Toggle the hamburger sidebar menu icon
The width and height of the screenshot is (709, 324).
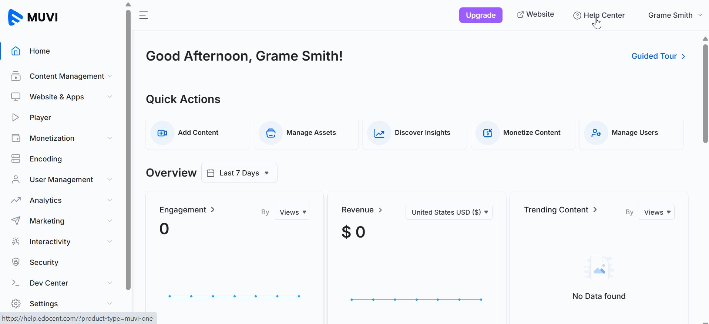[x=144, y=15]
